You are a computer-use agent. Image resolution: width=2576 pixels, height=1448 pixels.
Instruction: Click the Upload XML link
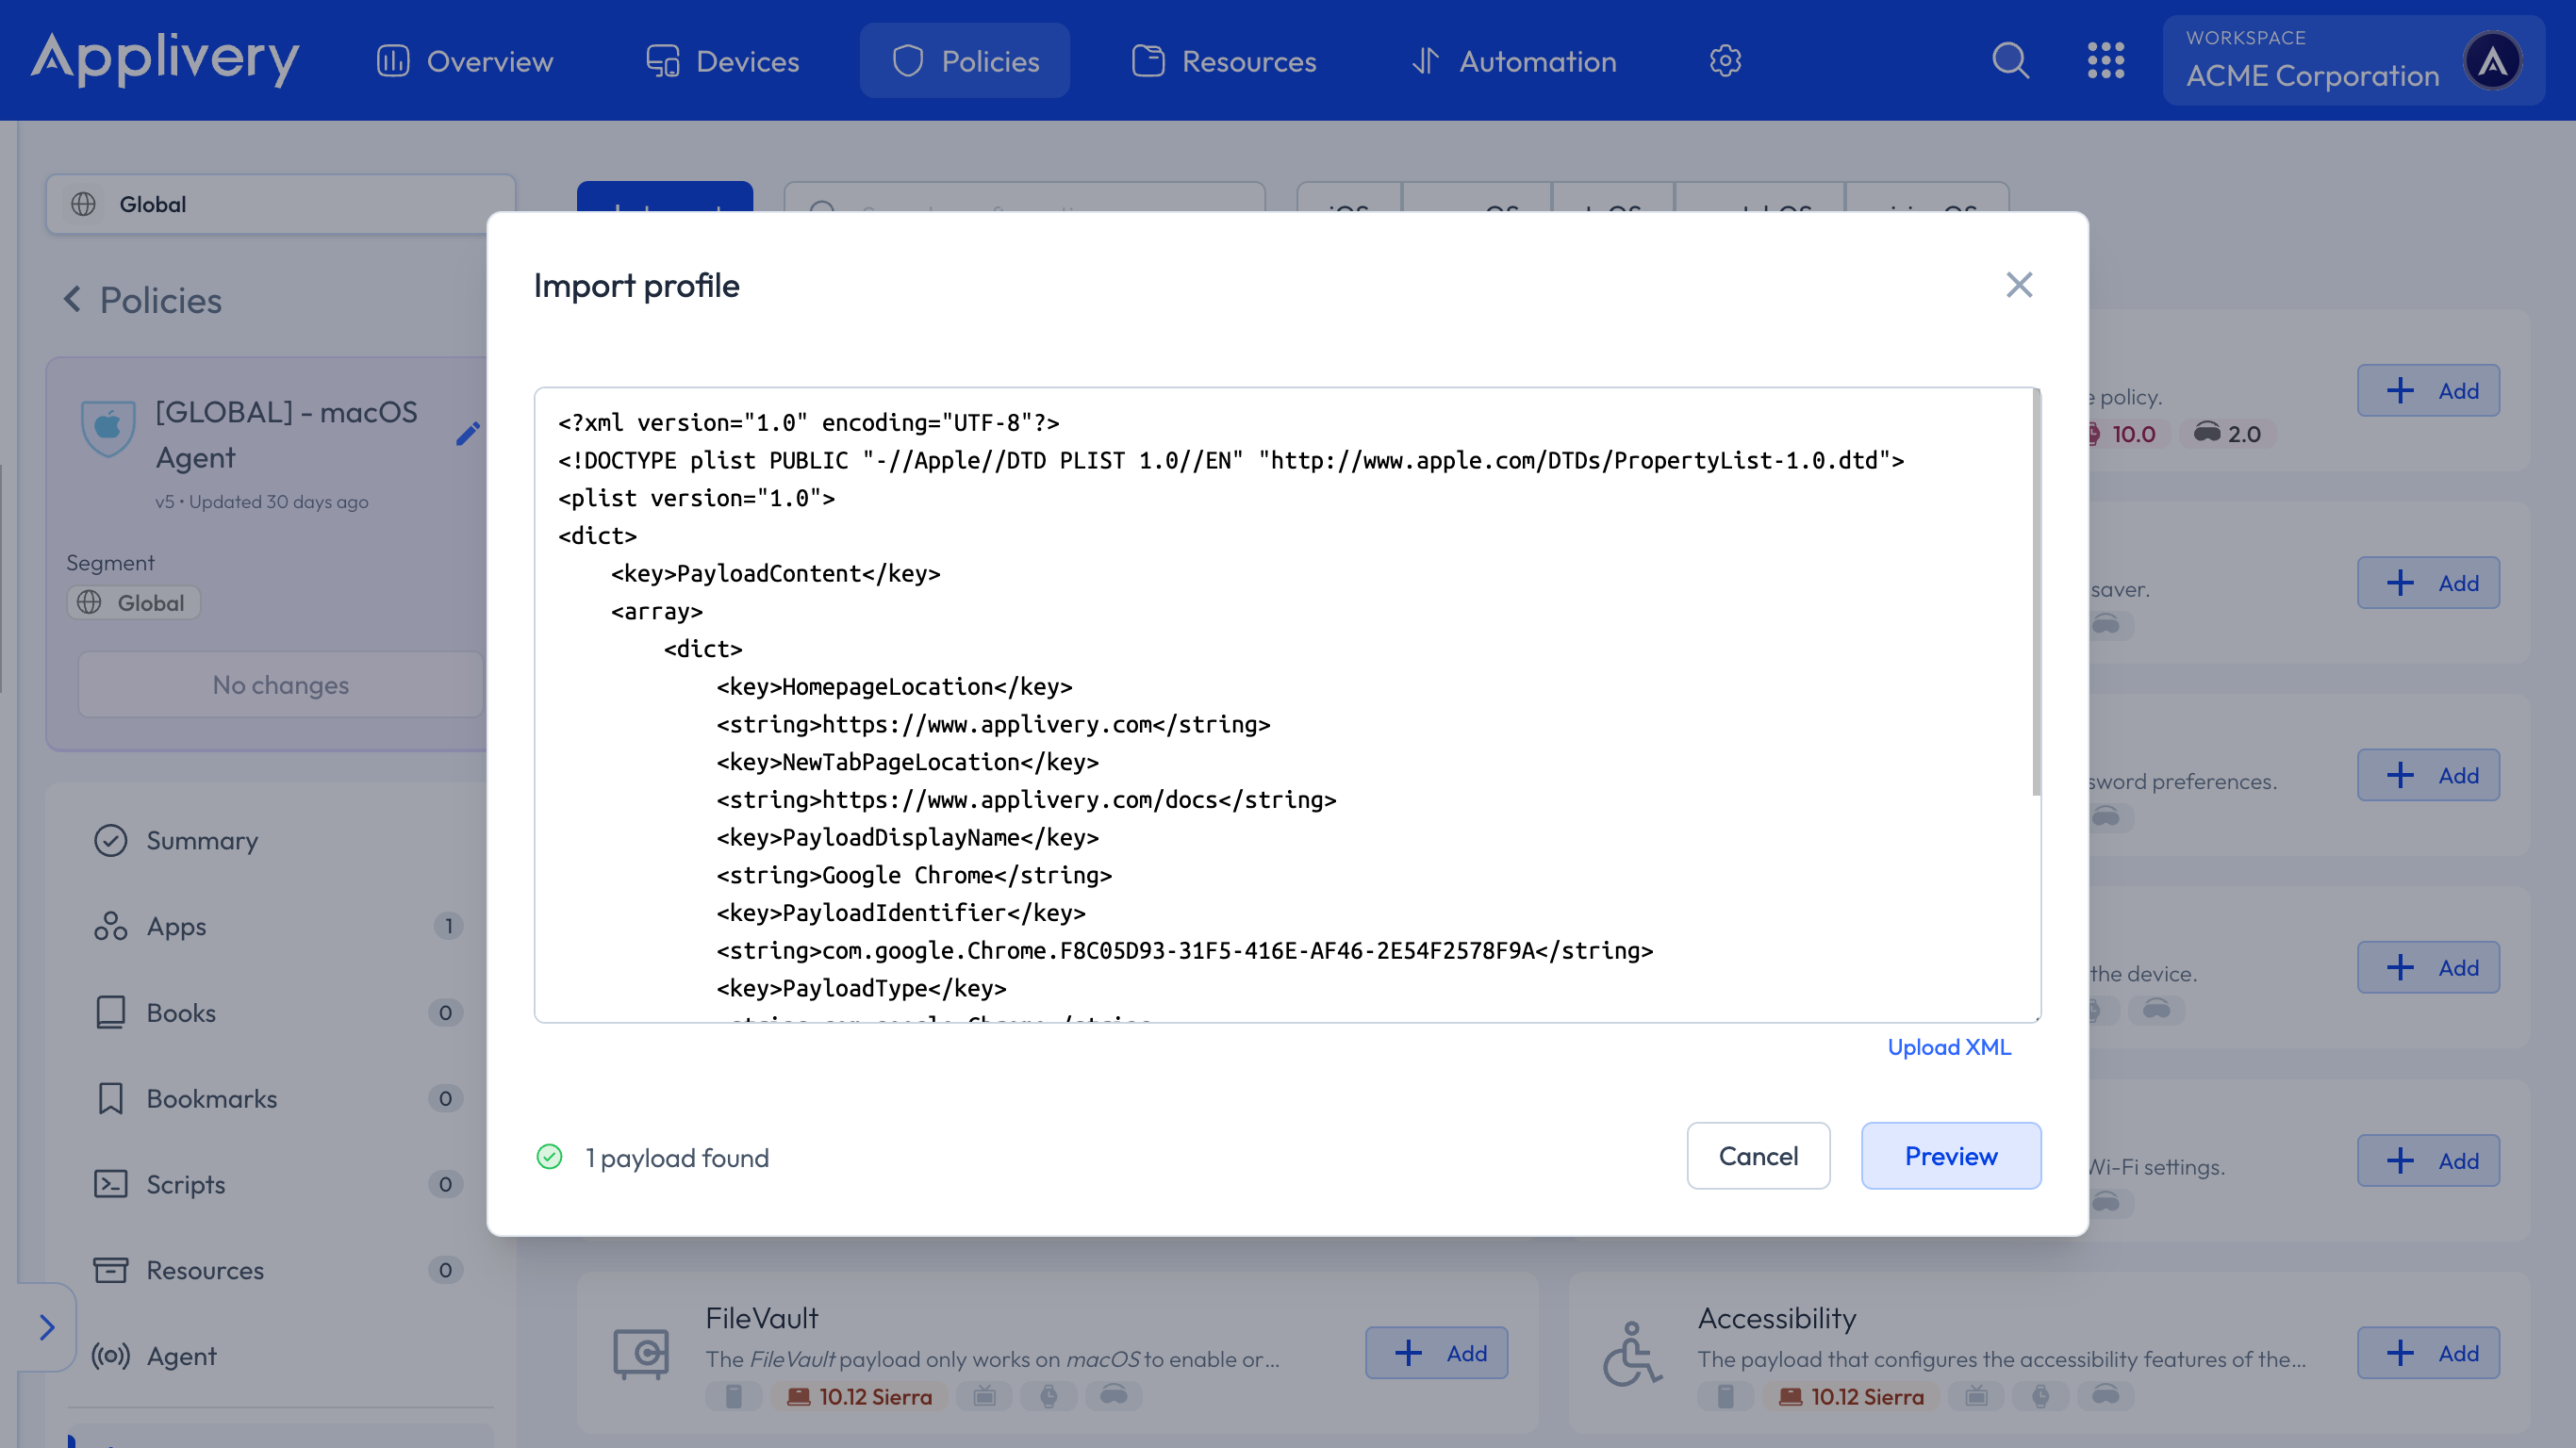(x=1948, y=1047)
